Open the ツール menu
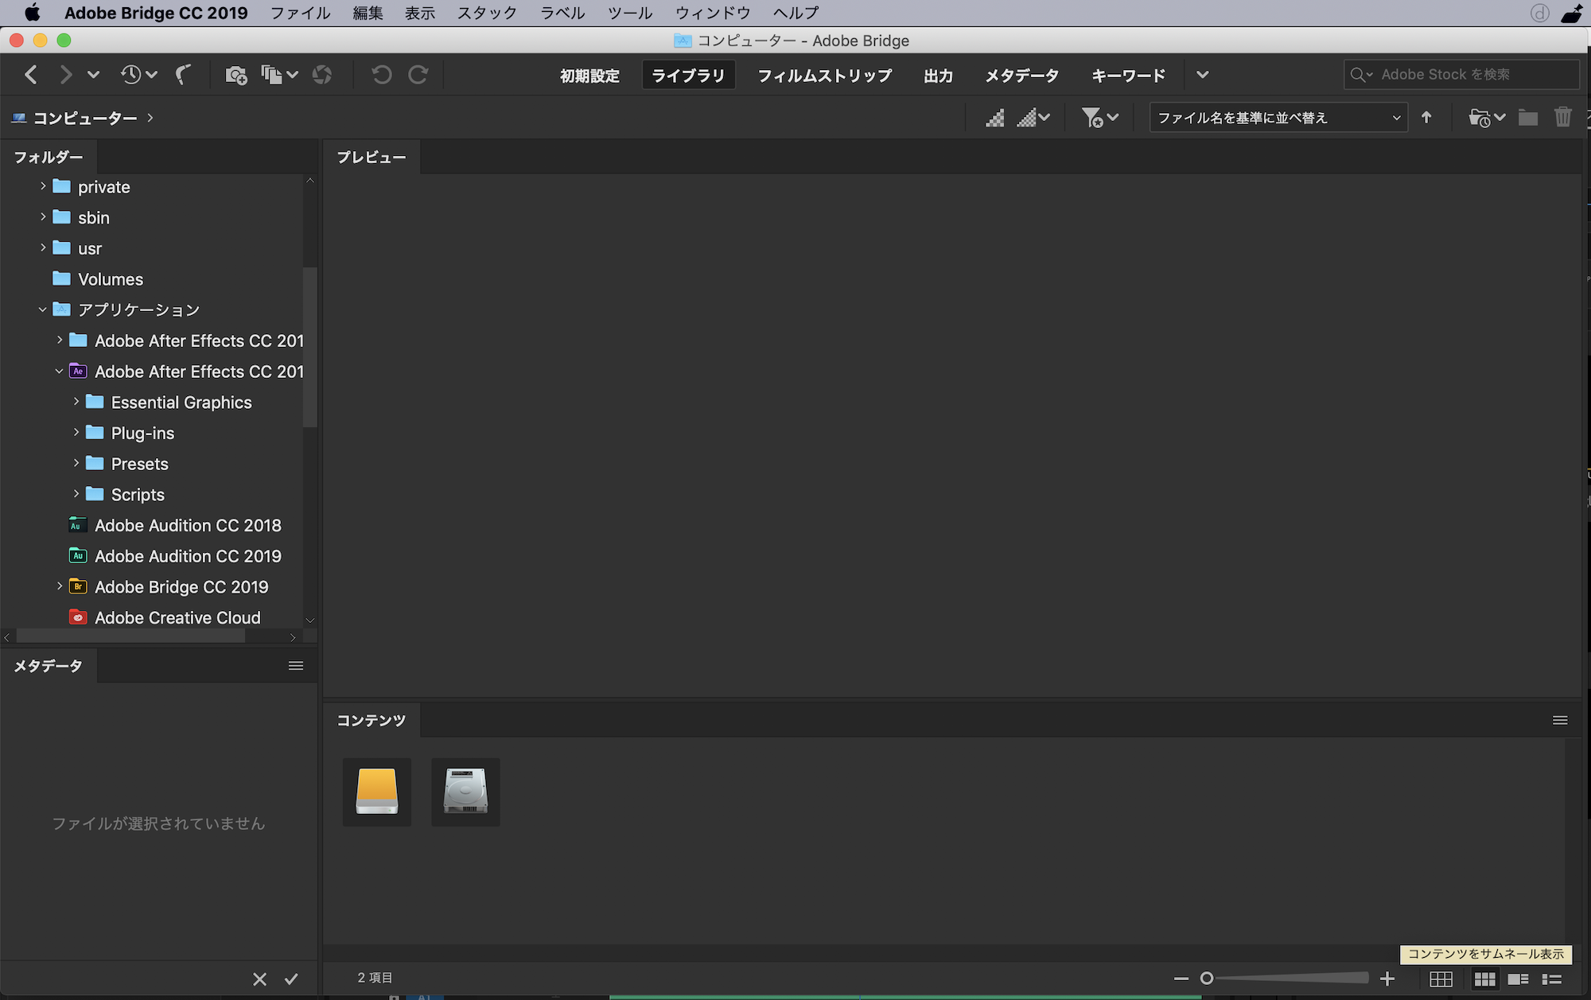The width and height of the screenshot is (1591, 1000). pos(629,13)
